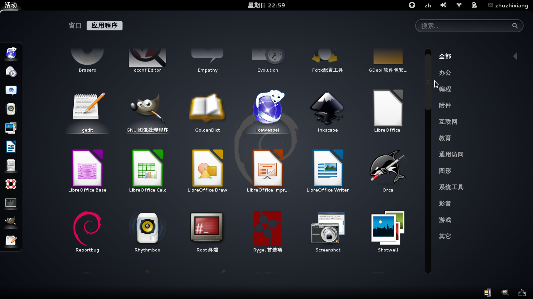The width and height of the screenshot is (533, 299).
Task: Click the GIMP icon in the dash
Action: pyautogui.click(x=11, y=221)
